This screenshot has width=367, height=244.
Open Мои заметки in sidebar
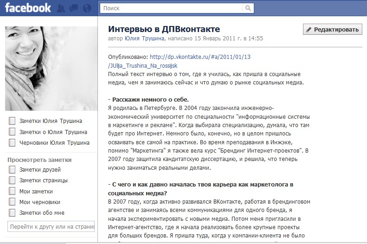[x=36, y=192]
